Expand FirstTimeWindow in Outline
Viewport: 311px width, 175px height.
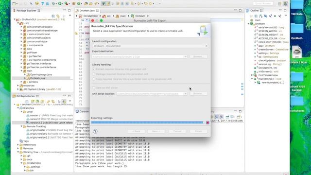coord(252,75)
